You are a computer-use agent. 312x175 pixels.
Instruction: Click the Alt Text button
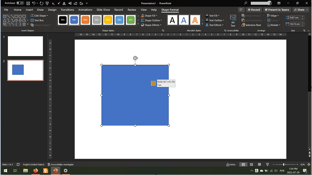(x=233, y=21)
